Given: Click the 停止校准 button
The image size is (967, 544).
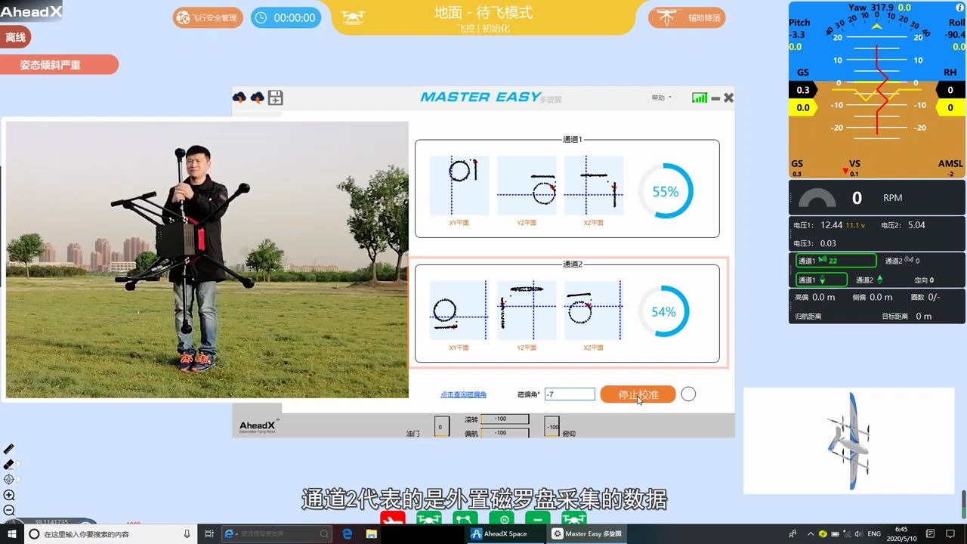Looking at the screenshot, I should 638,394.
